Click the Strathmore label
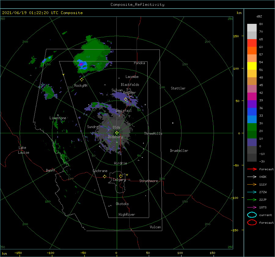 [148, 181]
